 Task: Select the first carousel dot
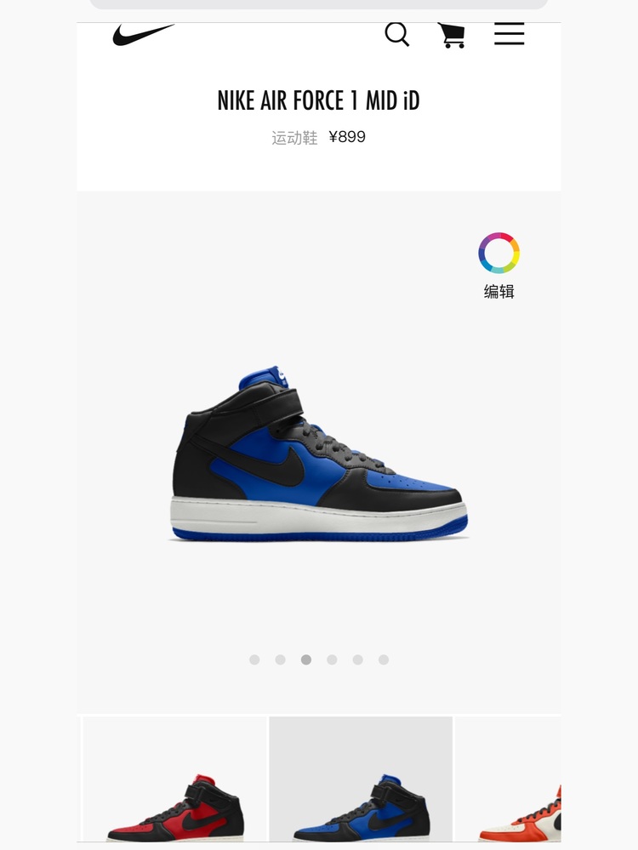point(254,659)
